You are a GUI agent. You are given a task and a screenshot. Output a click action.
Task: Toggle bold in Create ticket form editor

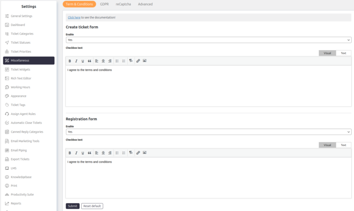[x=70, y=61]
